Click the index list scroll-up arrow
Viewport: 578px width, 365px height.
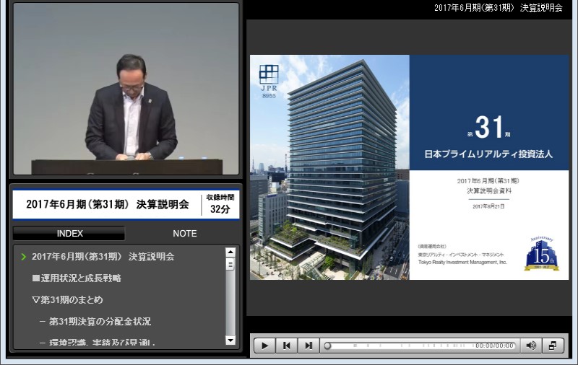[x=230, y=252]
